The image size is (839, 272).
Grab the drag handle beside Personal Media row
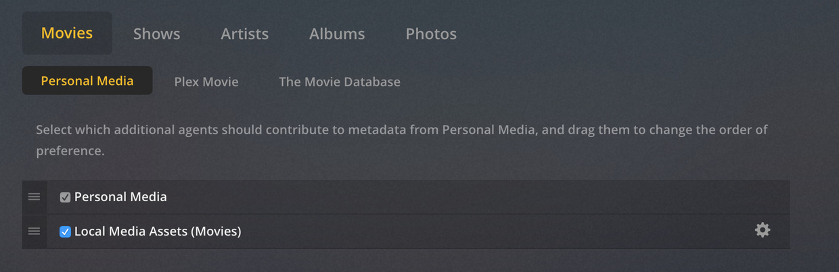point(34,197)
